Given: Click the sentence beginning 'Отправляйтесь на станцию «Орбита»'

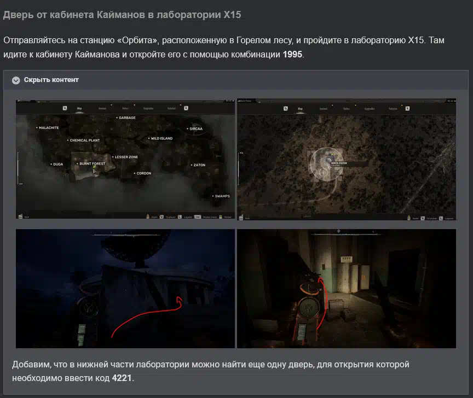Looking at the screenshot, I should [224, 48].
